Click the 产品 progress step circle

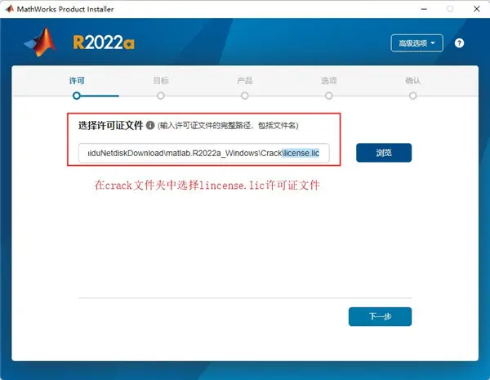point(245,96)
